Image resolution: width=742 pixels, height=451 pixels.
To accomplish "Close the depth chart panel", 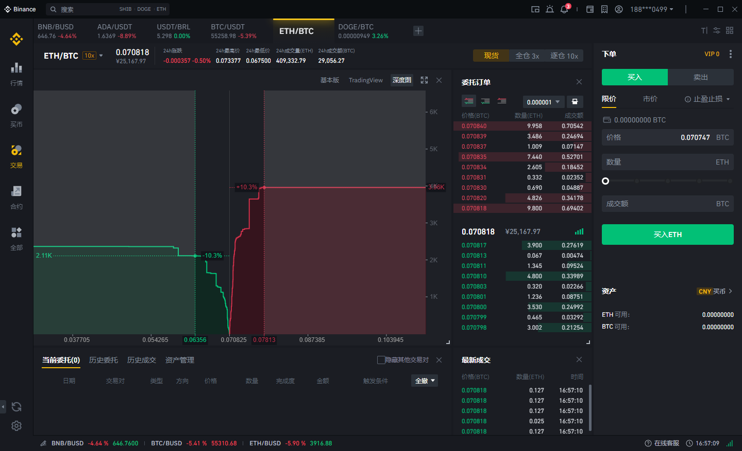I will (439, 80).
